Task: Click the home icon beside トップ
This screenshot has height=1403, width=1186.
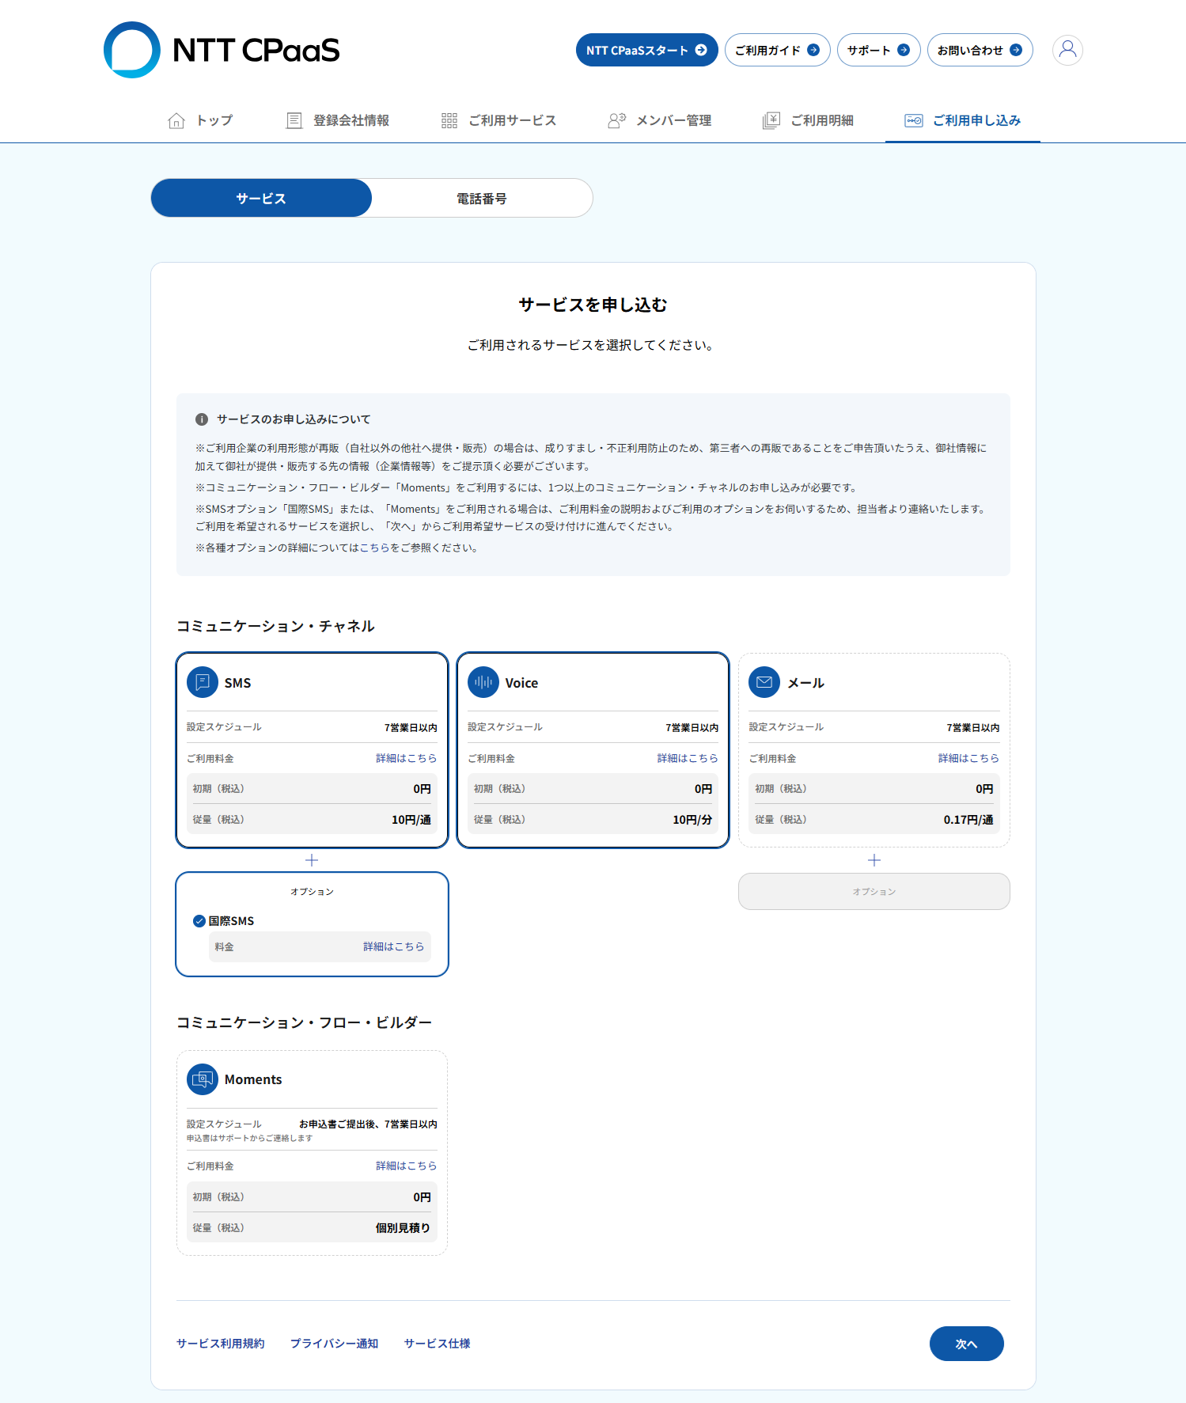Action: click(x=176, y=120)
